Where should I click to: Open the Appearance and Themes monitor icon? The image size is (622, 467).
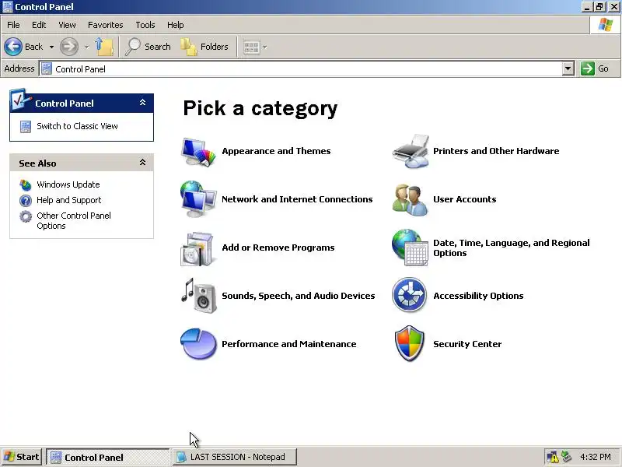198,151
